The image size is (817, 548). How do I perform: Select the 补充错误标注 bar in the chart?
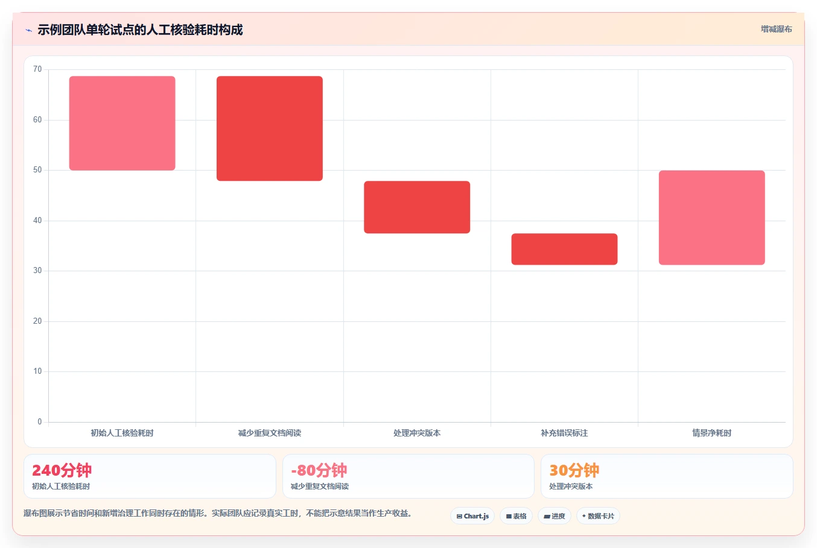pyautogui.click(x=564, y=249)
